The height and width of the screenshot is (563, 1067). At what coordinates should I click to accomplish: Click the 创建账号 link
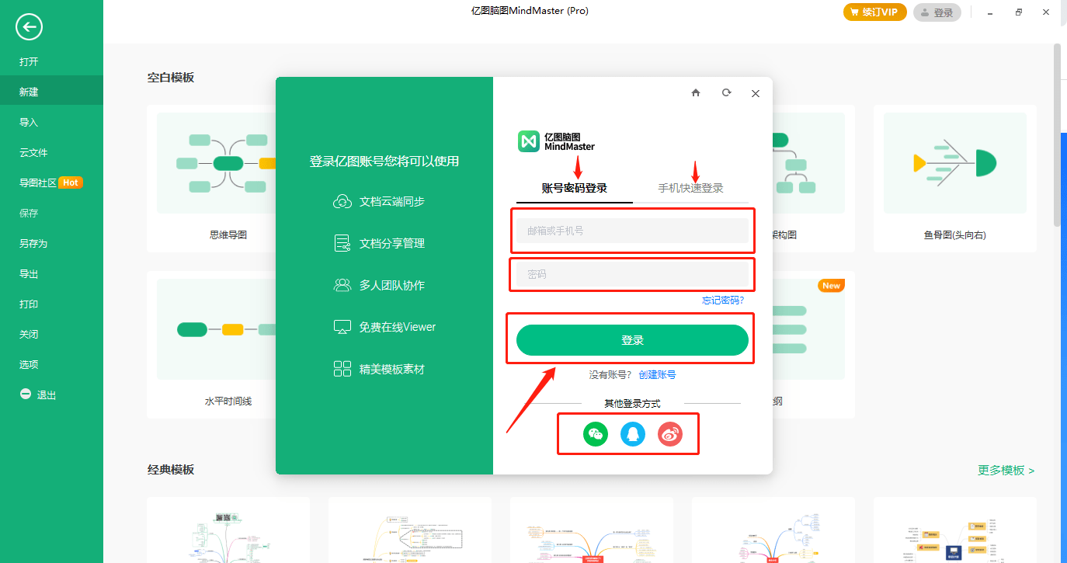(657, 374)
